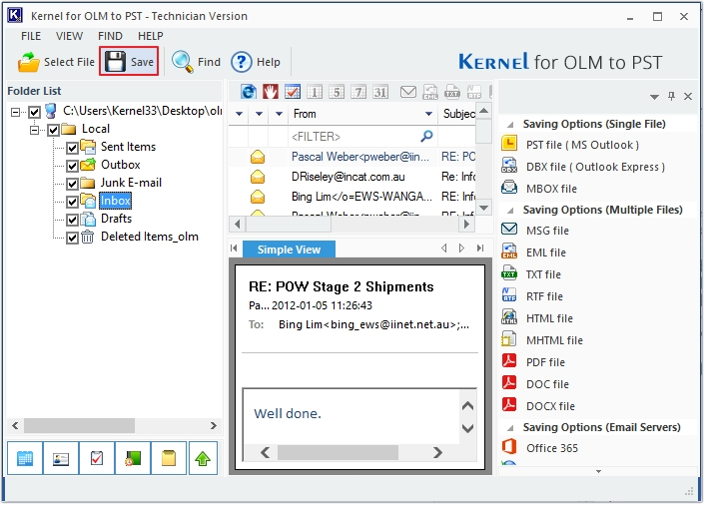This screenshot has width=705, height=505.
Task: Click the Select File toolbar button
Action: 56,62
